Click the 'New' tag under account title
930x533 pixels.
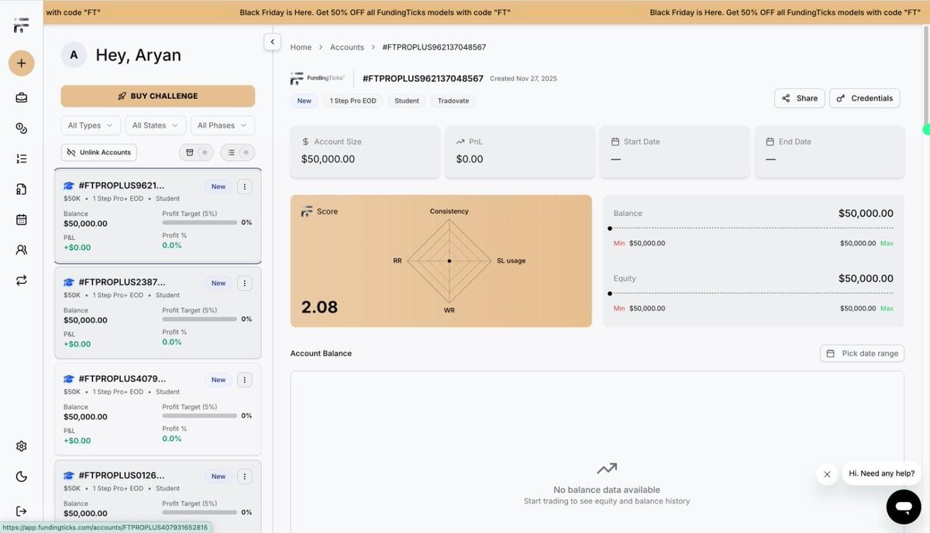click(x=305, y=101)
